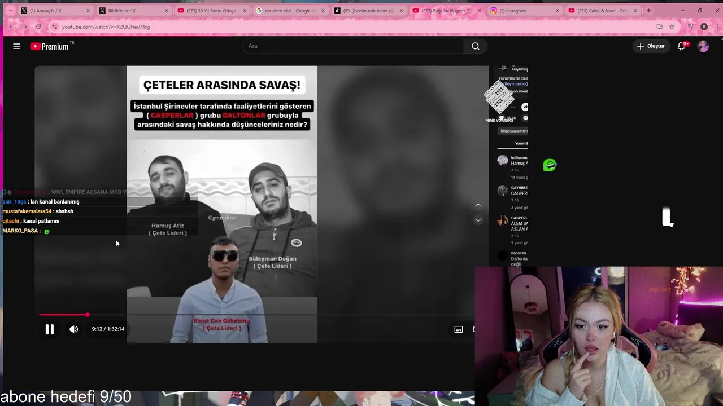View site information icon in address bar

pyautogui.click(x=54, y=27)
